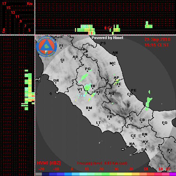Click the 'Freezing level 4.03 Km (asl)' text
This screenshot has width=176, height=176.
coord(102,163)
